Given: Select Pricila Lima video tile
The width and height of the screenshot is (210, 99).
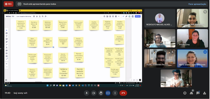Looking at the screenshot, I should (192, 38).
